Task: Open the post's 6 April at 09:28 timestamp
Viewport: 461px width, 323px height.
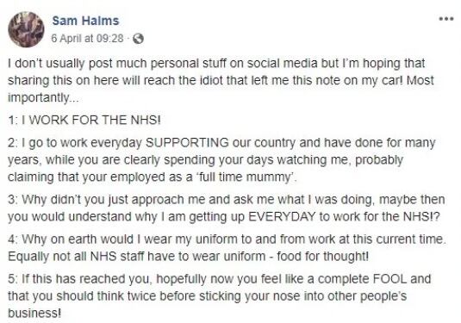Action: [87, 38]
